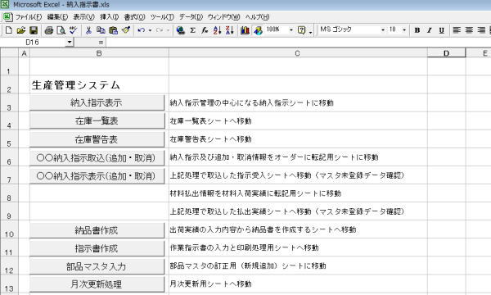The image size is (491, 295).
Task: Click the New workbook icon
Action: (x=9, y=30)
